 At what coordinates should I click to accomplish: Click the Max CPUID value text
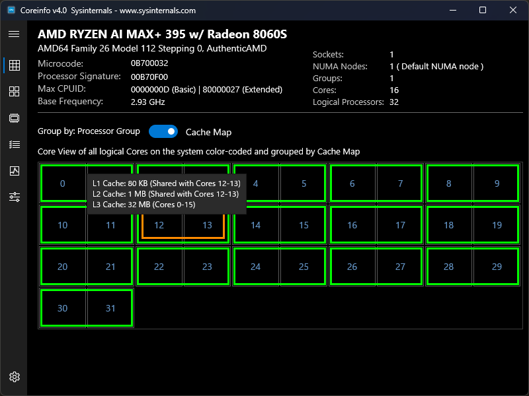pos(206,90)
